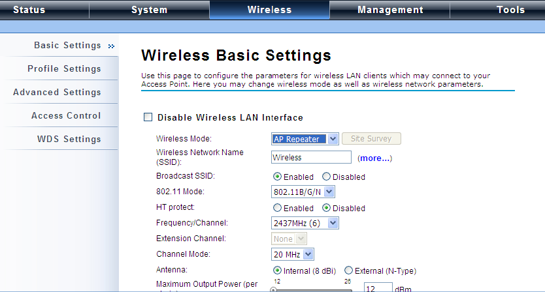Viewport: 545px width, 292px height.
Task: Click the arrow icon beside Basic Settings
Action: pyautogui.click(x=112, y=46)
